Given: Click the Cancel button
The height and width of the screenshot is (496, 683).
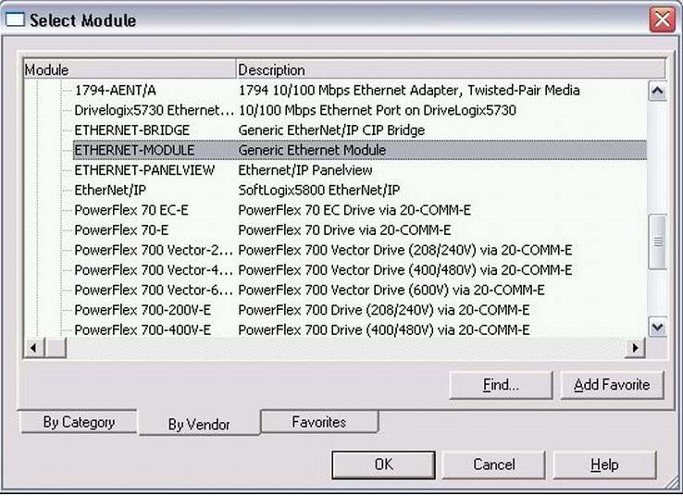Looking at the screenshot, I should [x=494, y=465].
